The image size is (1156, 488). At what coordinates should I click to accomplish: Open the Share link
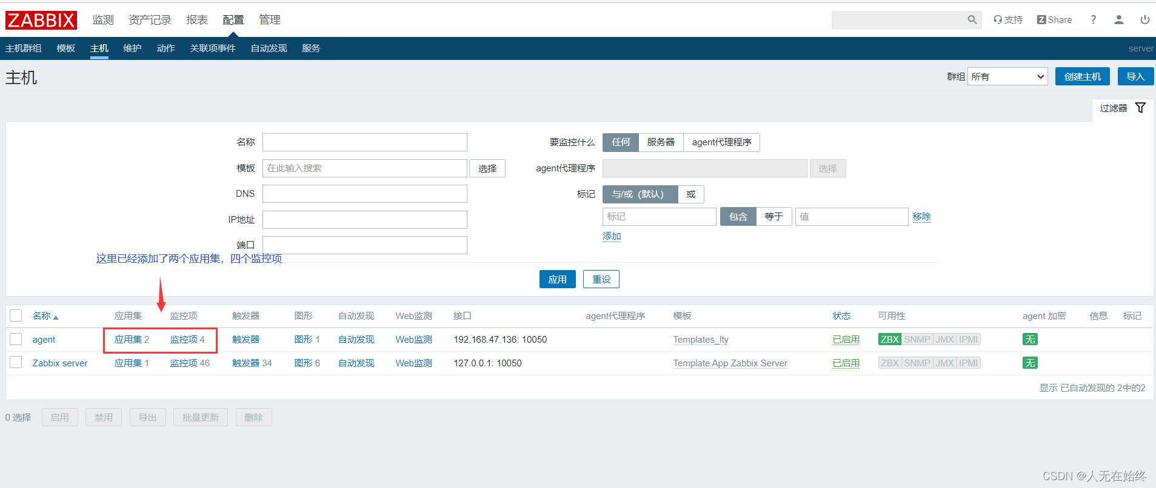1054,20
